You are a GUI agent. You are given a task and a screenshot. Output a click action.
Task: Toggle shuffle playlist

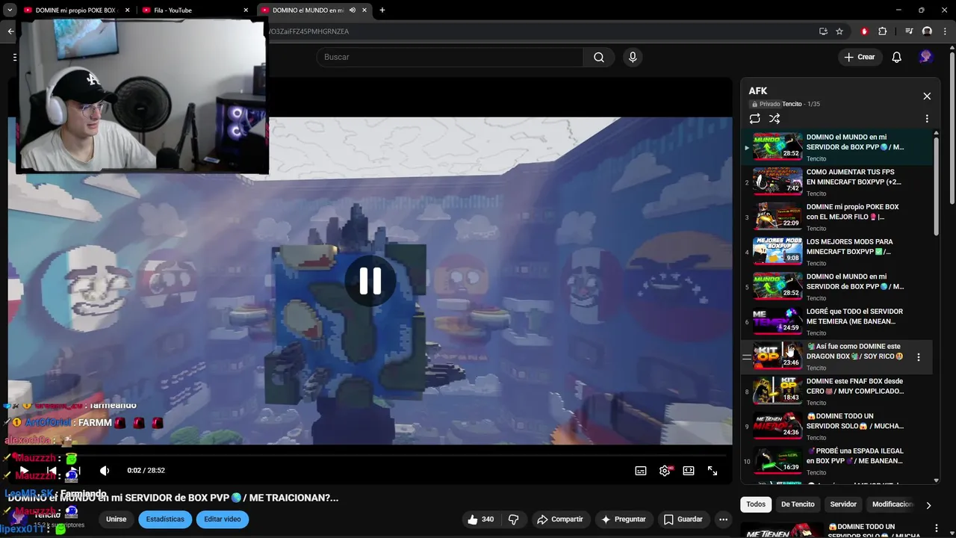click(x=775, y=119)
